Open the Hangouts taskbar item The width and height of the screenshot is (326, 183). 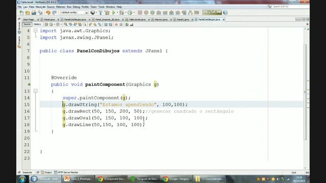[x=145, y=179]
